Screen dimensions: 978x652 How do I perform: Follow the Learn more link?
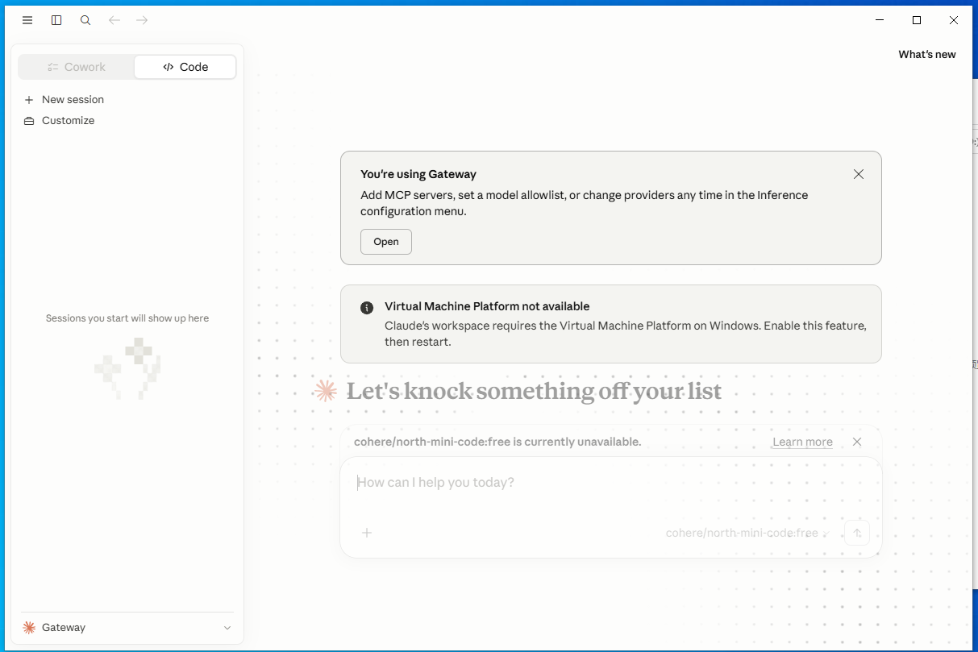(802, 442)
